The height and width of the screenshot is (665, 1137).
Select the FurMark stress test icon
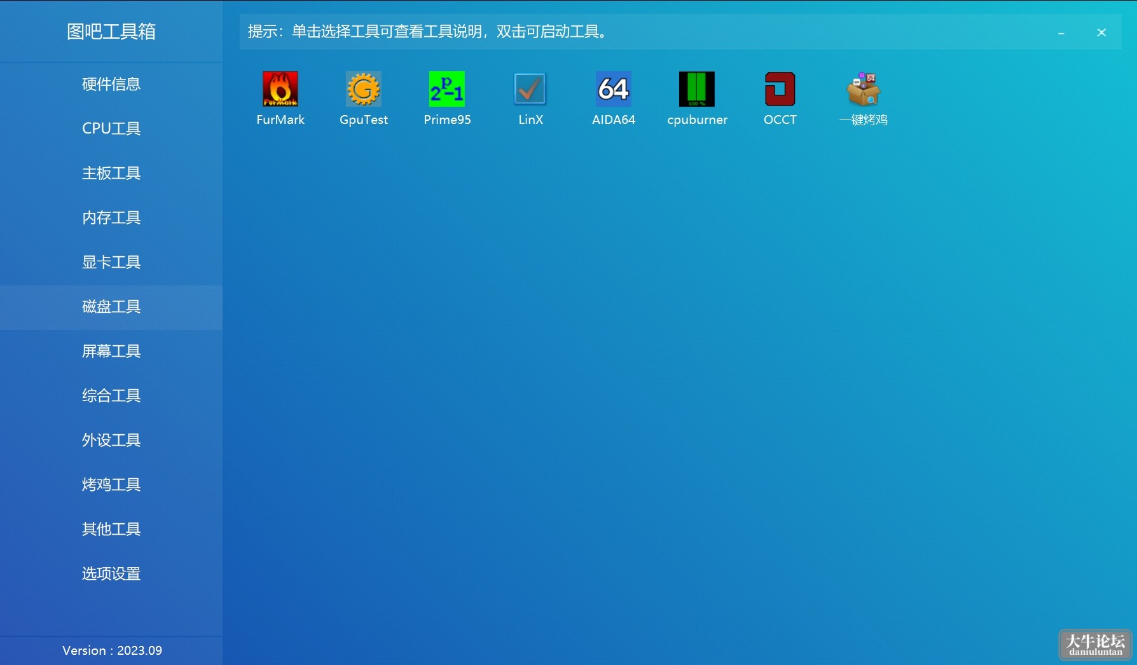(x=280, y=89)
